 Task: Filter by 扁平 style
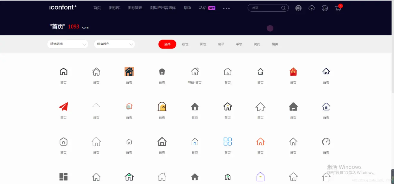tap(221, 44)
